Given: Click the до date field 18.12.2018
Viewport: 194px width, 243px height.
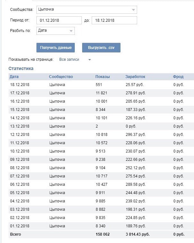Looking at the screenshot, I should [114, 20].
